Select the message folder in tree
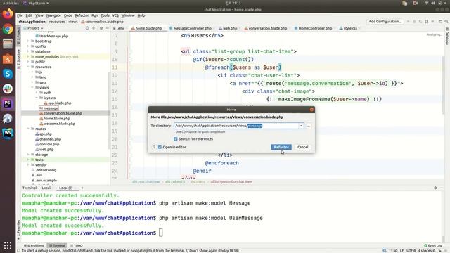Image resolution: width=450 pixels, height=253 pixels. (49, 108)
